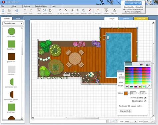Click the Download Free Trial button
This screenshot has width=158, height=125.
coord(133,3)
